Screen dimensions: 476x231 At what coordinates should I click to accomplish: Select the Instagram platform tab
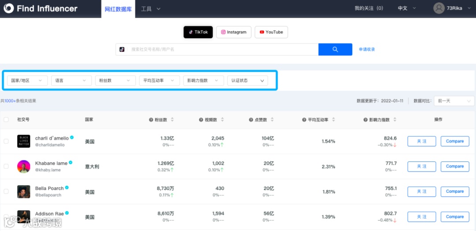[234, 32]
